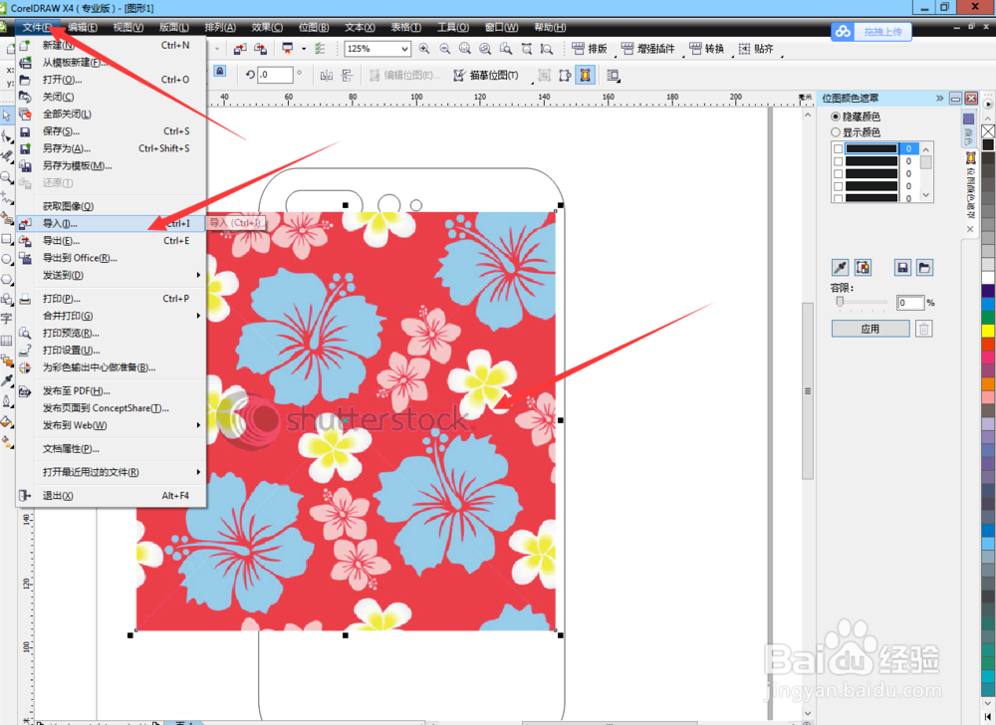Open a saved mask with folder icon
Viewport: 996px width, 725px height.
click(x=924, y=267)
